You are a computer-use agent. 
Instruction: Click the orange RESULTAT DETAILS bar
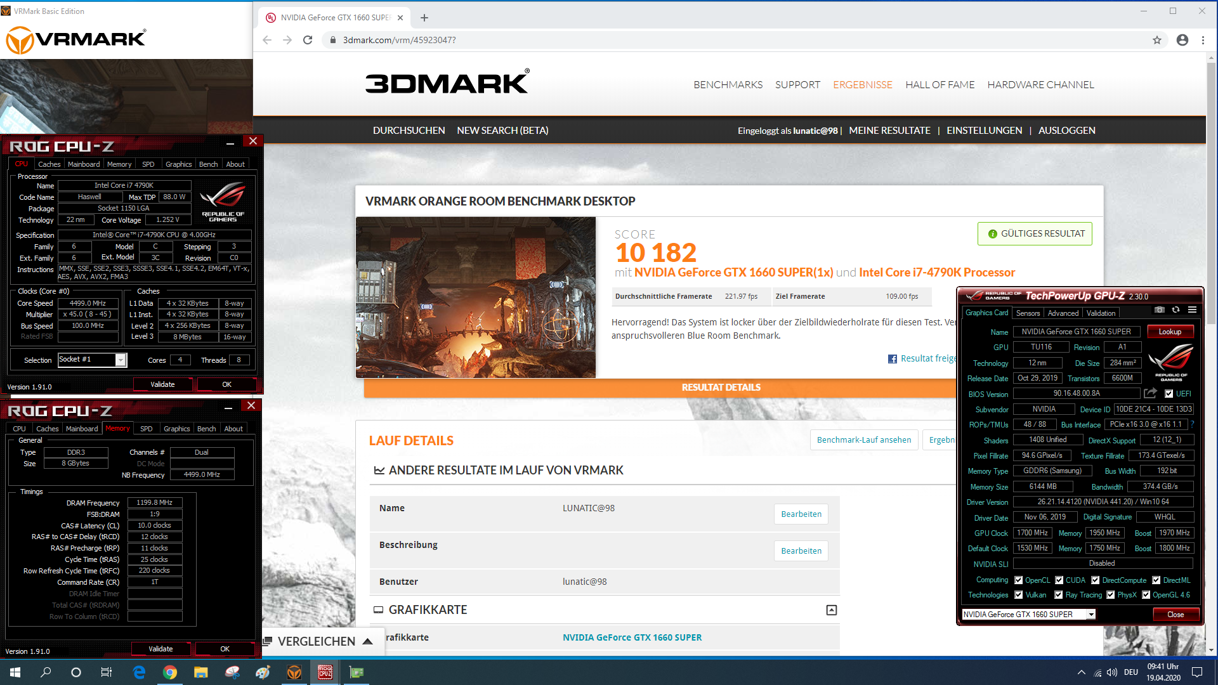point(660,388)
